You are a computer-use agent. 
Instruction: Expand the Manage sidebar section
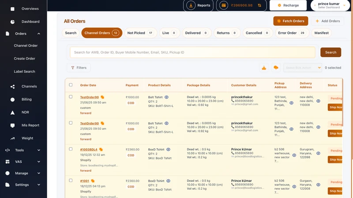(x=39, y=173)
